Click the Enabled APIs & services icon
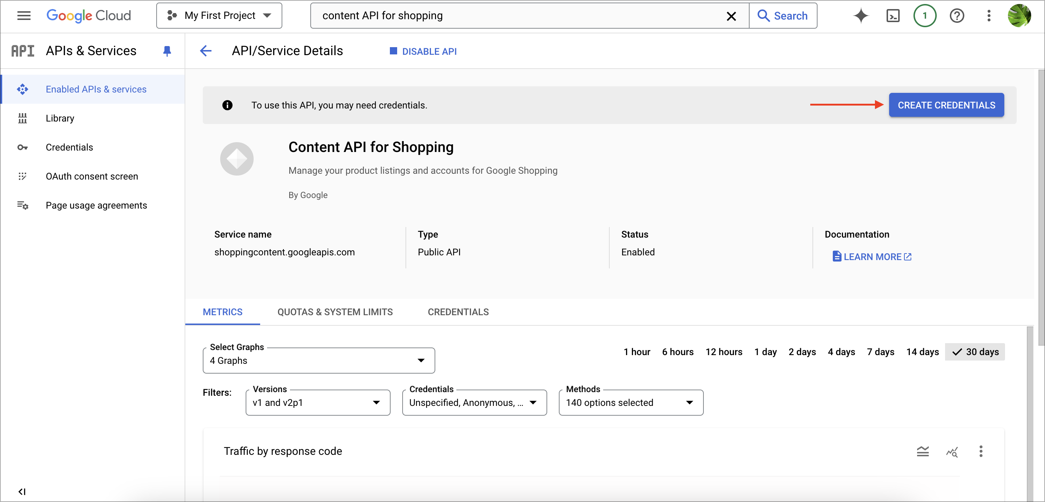Image resolution: width=1045 pixels, height=502 pixels. pyautogui.click(x=23, y=89)
